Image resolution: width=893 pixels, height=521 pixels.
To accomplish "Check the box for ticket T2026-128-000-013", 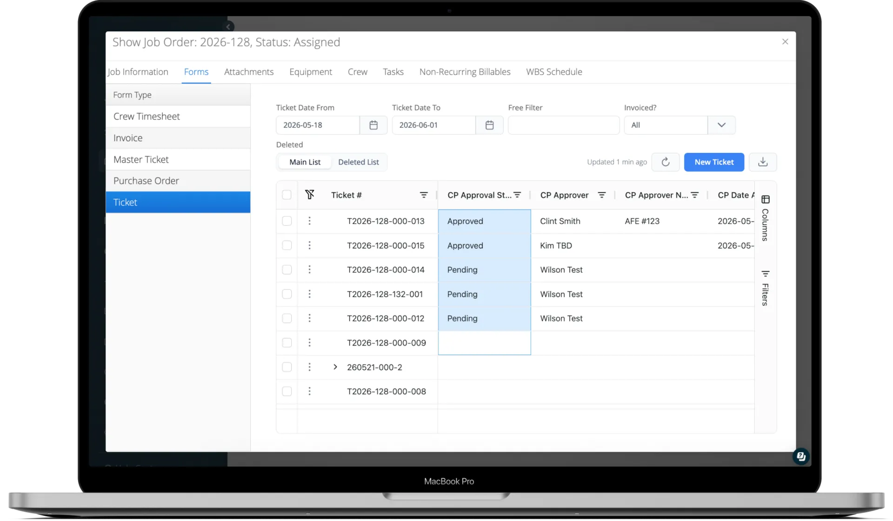I will pos(287,221).
